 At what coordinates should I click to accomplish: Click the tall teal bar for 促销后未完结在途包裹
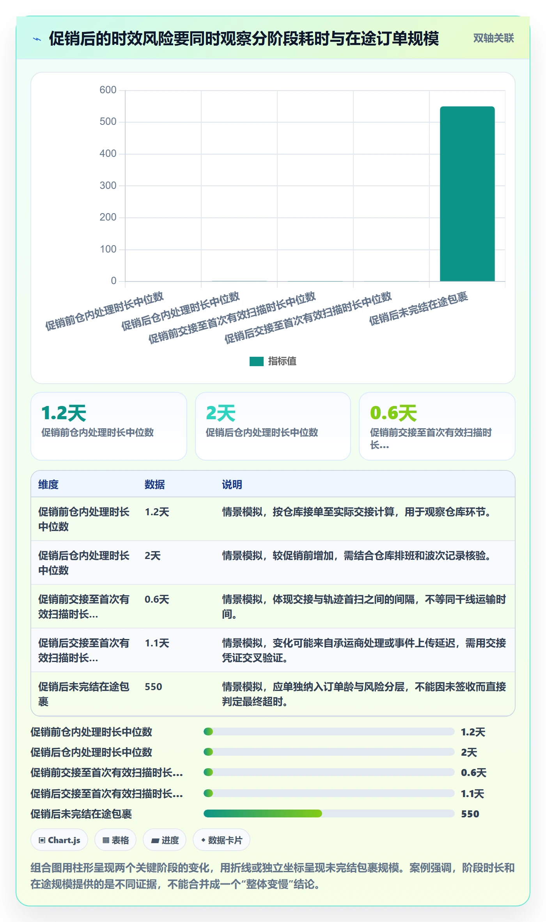click(x=467, y=194)
